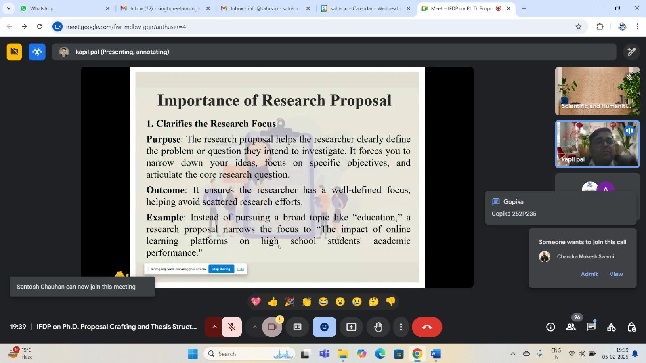
Task: Unmute the microphone
Action: (x=232, y=327)
